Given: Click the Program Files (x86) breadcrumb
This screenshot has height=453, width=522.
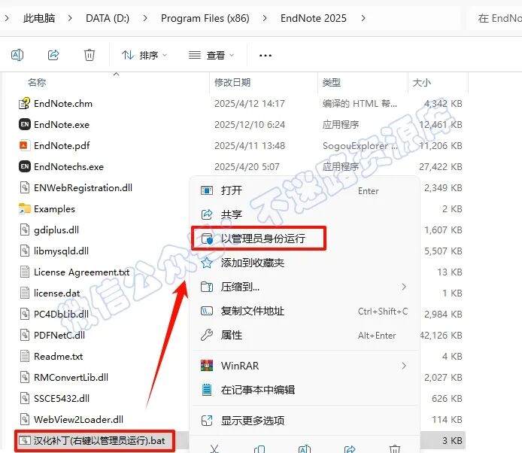Looking at the screenshot, I should (x=205, y=18).
